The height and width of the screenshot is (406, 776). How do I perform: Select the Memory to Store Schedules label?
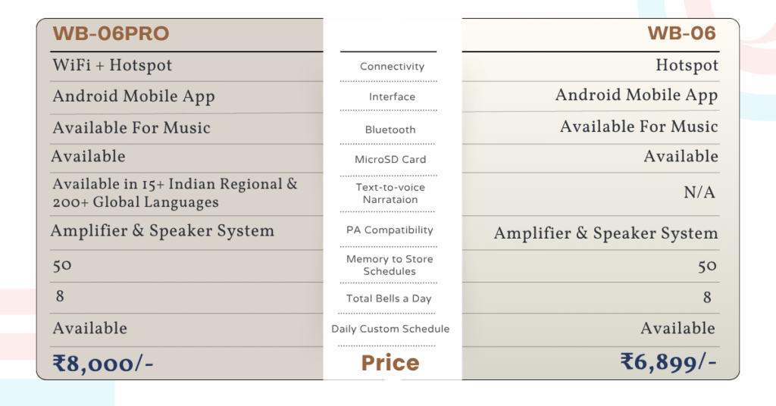[390, 265]
